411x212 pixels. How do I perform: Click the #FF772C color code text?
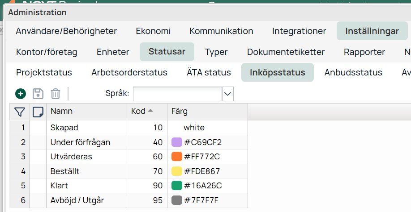[x=202, y=157]
